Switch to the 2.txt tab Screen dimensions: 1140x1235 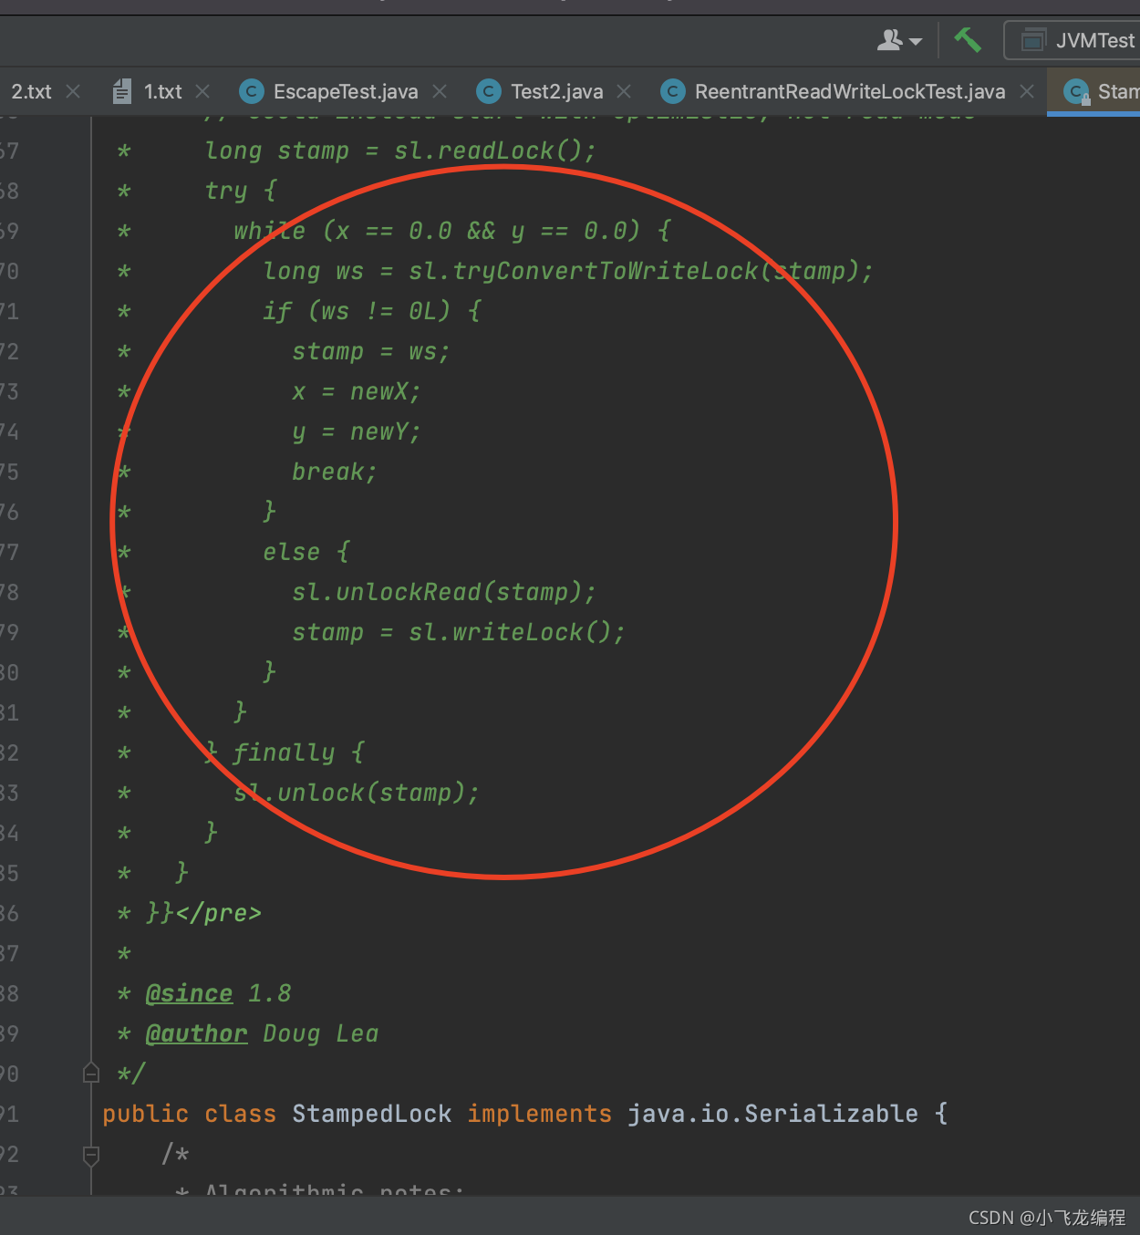click(x=31, y=91)
